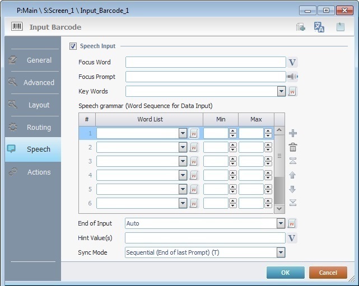Play the Focus Prompt speaker icon

[x=292, y=77]
